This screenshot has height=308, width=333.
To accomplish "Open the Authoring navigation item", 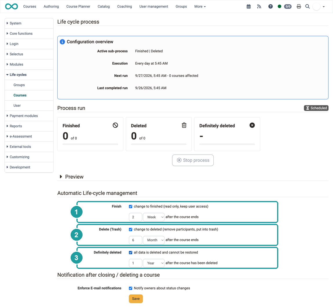I will coord(51,6).
